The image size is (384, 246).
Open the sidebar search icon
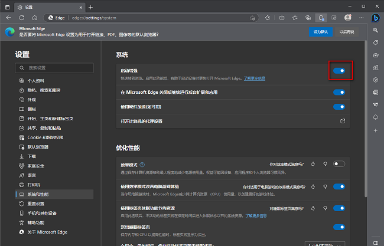pyautogui.click(x=376, y=30)
